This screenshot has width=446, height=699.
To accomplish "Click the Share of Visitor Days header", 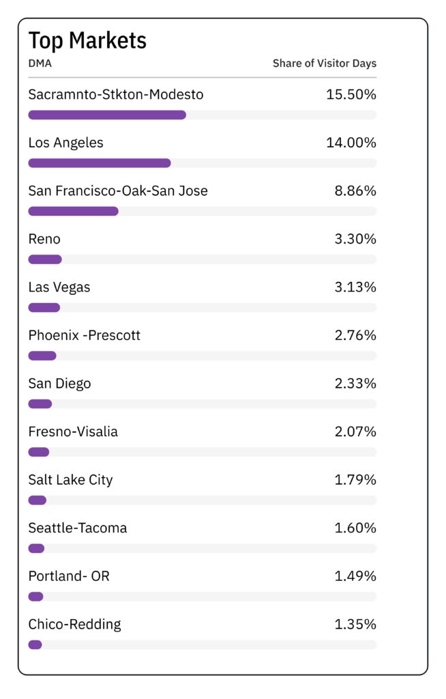I will point(325,63).
